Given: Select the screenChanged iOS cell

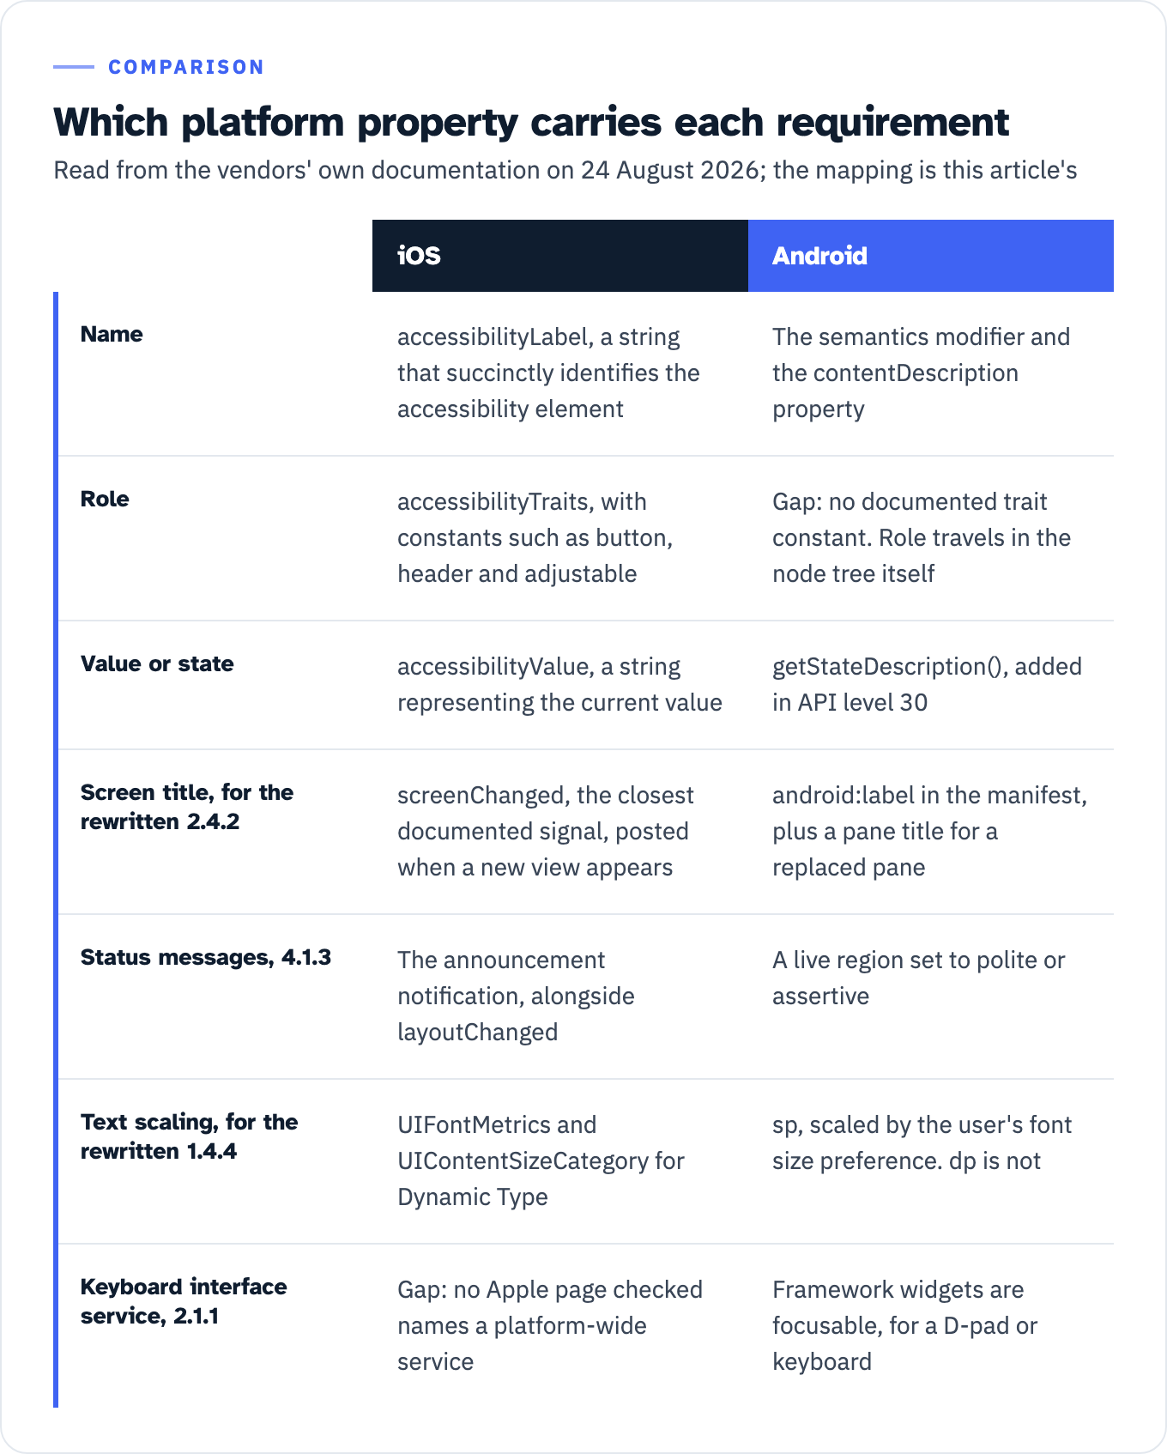Looking at the screenshot, I should (545, 831).
